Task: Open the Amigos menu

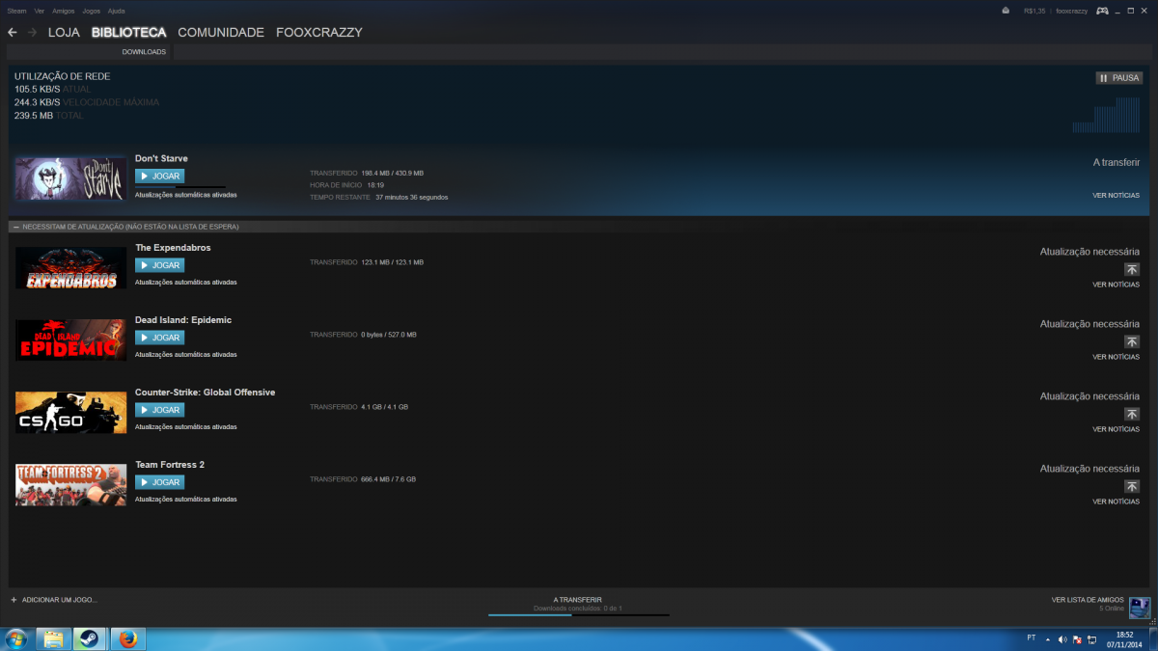Action: (x=64, y=11)
